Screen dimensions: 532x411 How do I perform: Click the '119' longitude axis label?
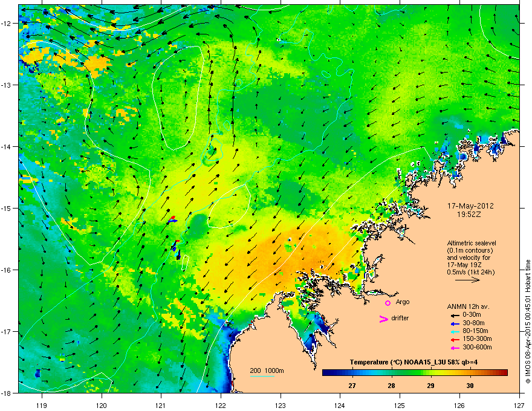click(42, 405)
